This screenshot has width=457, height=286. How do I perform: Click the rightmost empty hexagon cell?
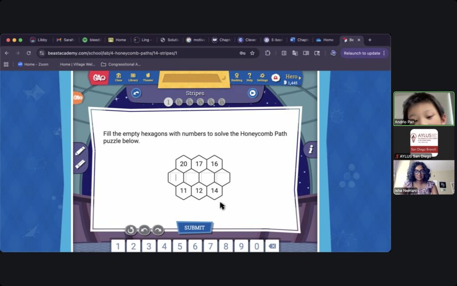[x=222, y=177]
